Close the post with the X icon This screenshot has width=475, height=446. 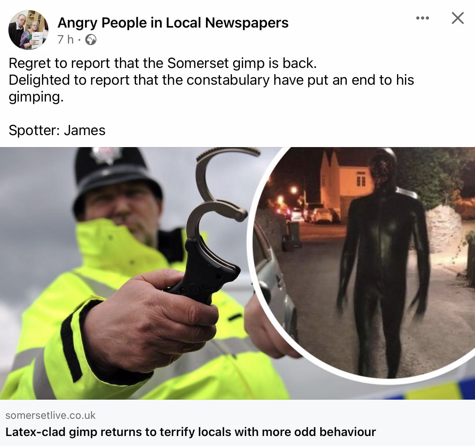coord(457,18)
